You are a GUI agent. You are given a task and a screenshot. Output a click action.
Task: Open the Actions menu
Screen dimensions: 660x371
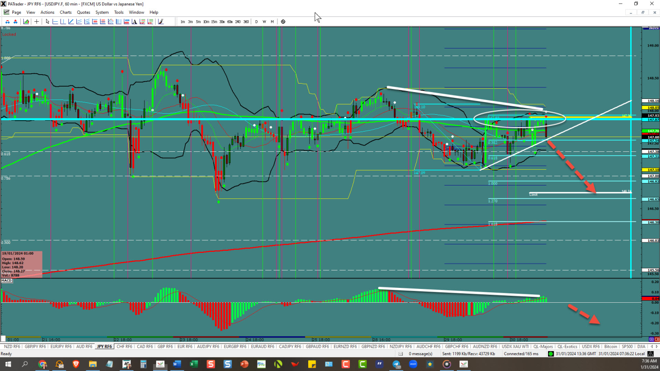pos(48,12)
